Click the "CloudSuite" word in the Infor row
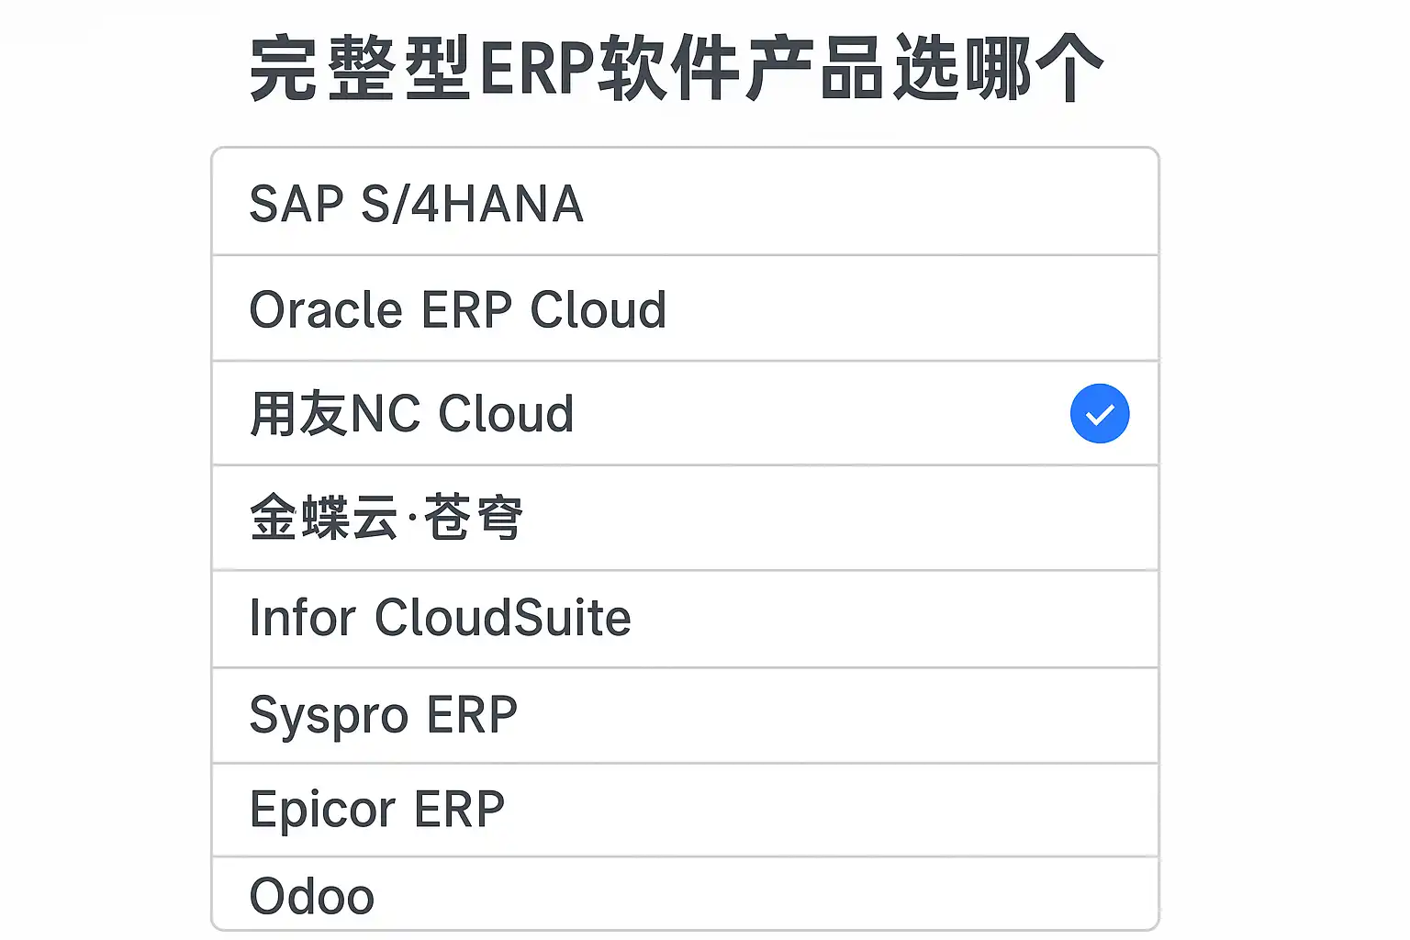Viewport: 1410px width, 940px height. pyautogui.click(x=502, y=618)
